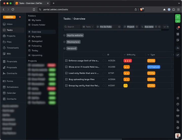Open the archive box icon in right rail
Screen dimensions: 182x140
point(178,116)
